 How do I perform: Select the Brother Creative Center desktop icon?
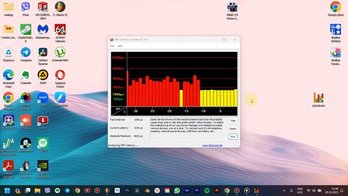[x=335, y=57]
